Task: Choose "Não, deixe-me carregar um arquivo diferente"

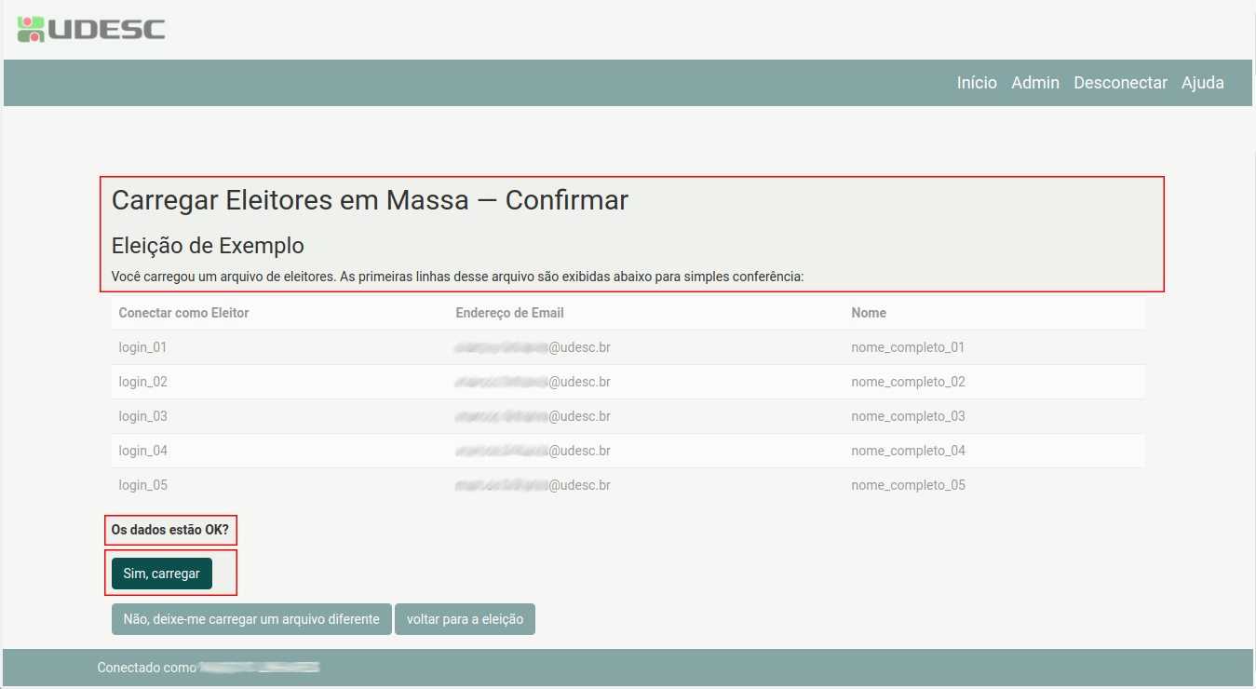Action: coord(251,619)
